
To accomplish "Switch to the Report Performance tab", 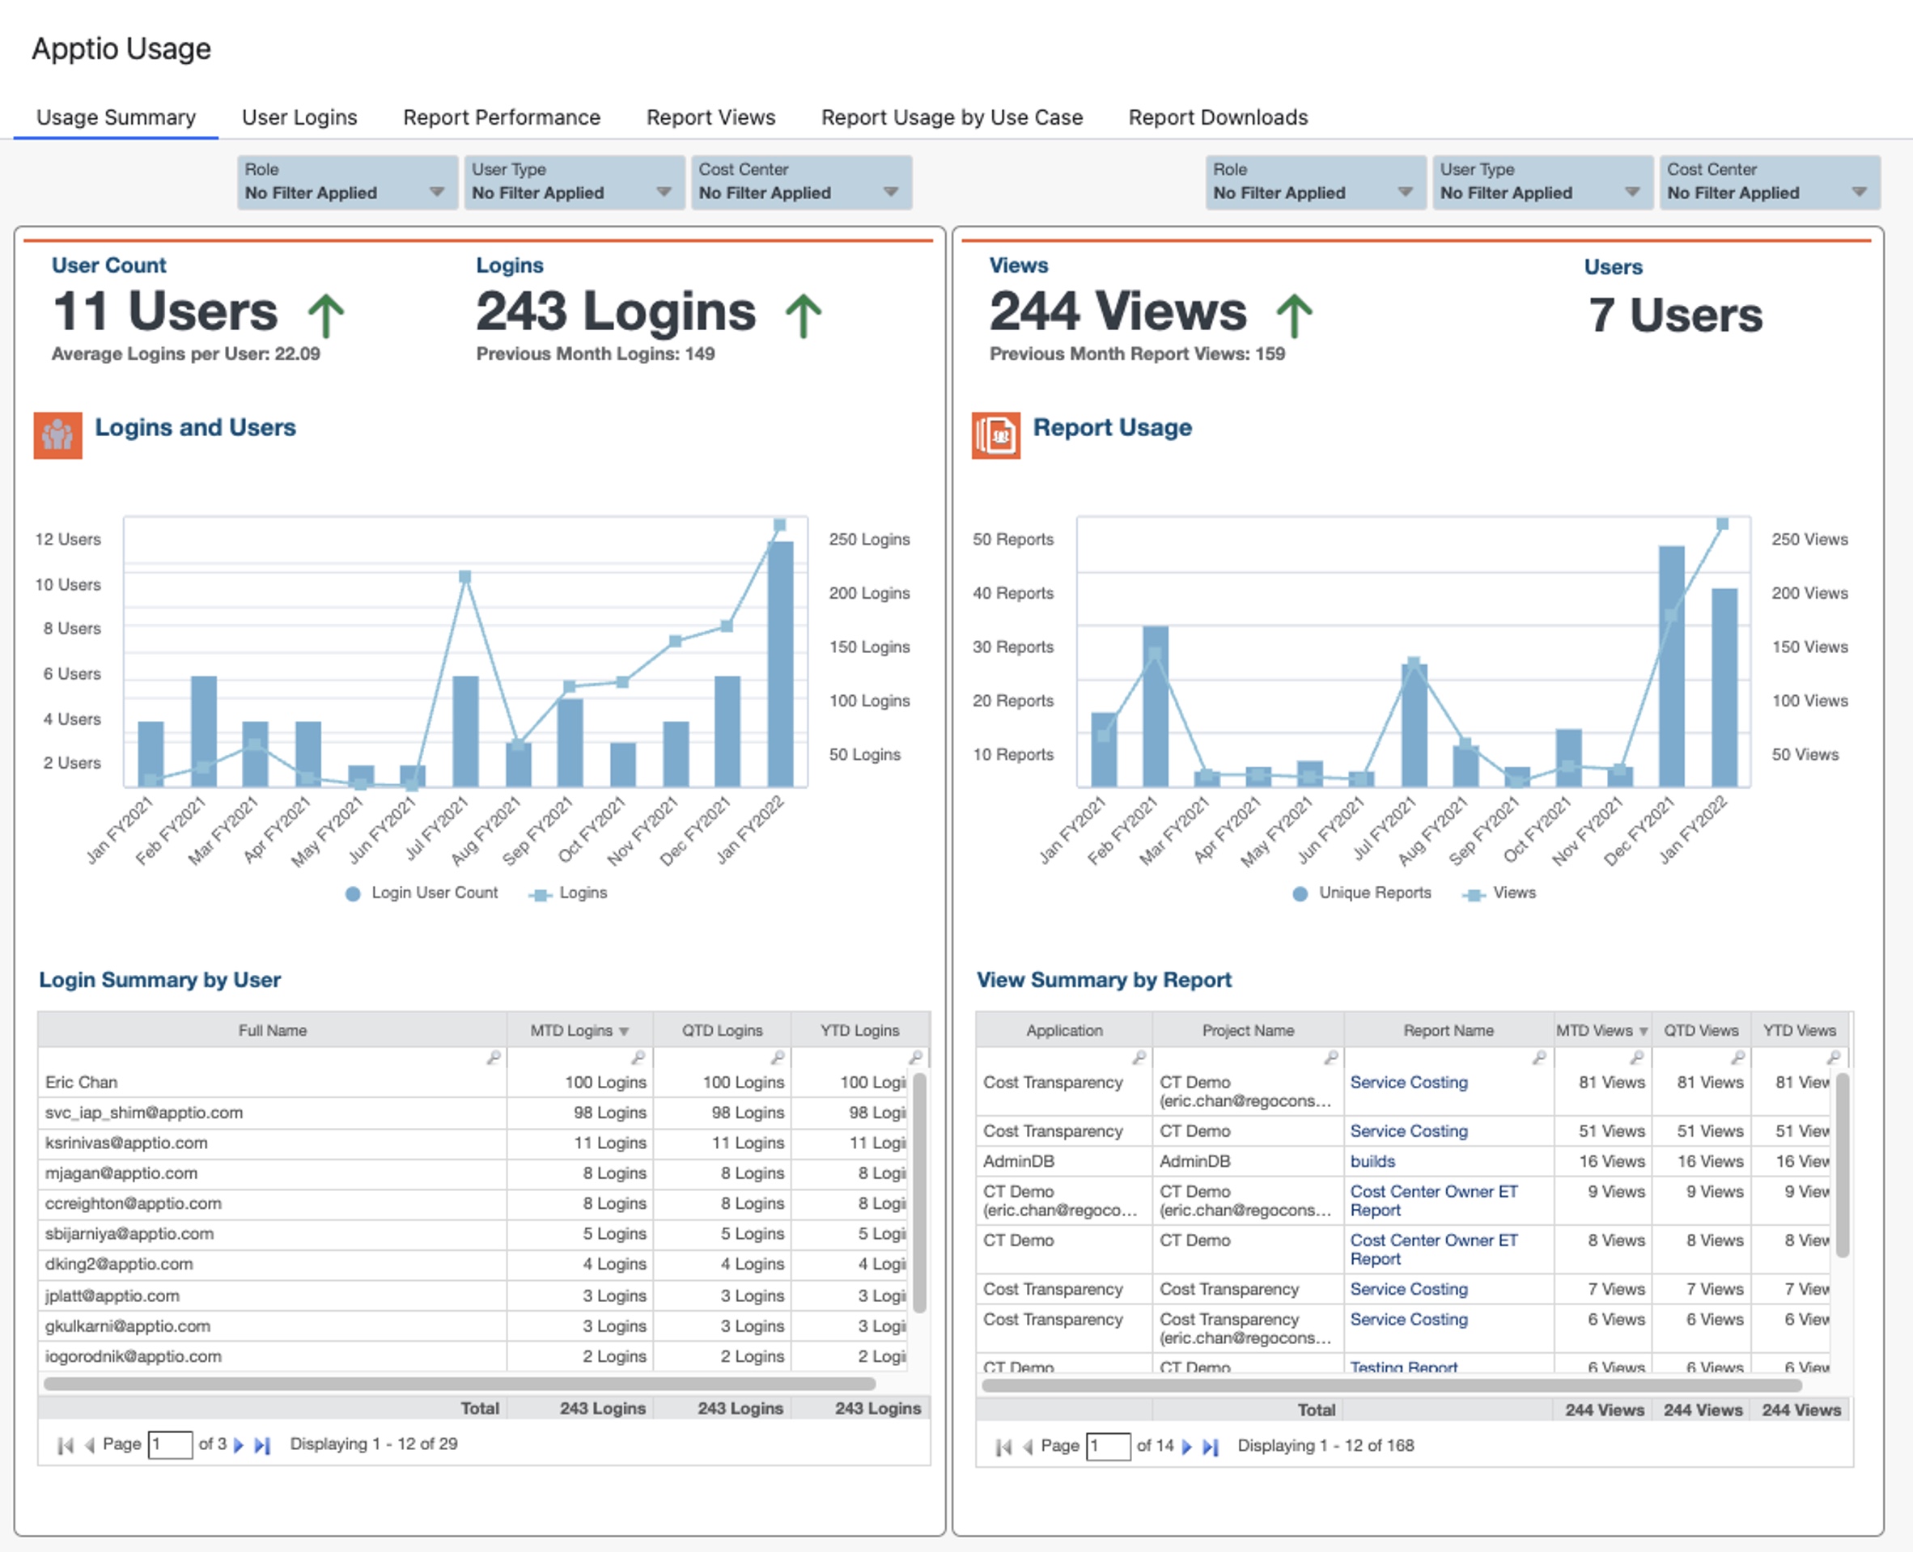I will 502,117.
